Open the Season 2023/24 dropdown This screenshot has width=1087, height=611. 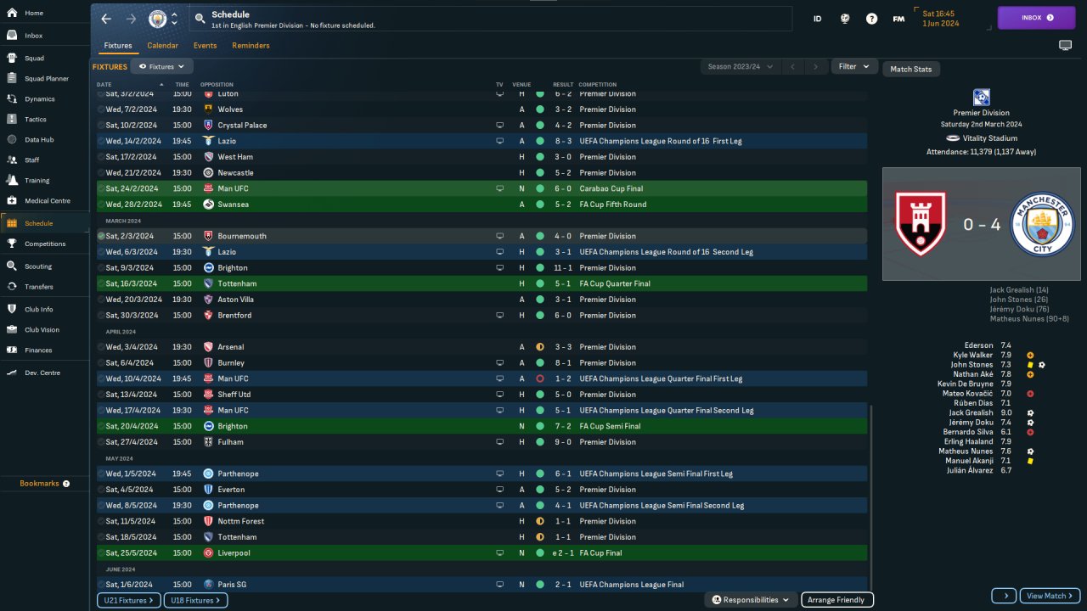(x=740, y=66)
